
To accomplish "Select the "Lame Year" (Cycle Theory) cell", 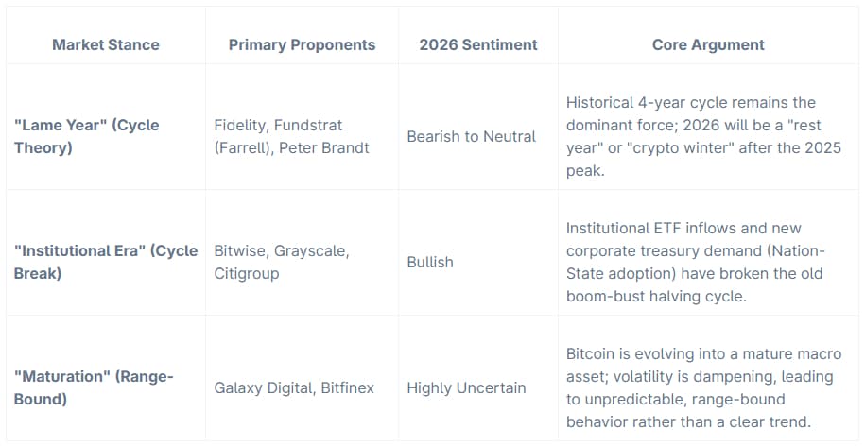I will (x=86, y=136).
